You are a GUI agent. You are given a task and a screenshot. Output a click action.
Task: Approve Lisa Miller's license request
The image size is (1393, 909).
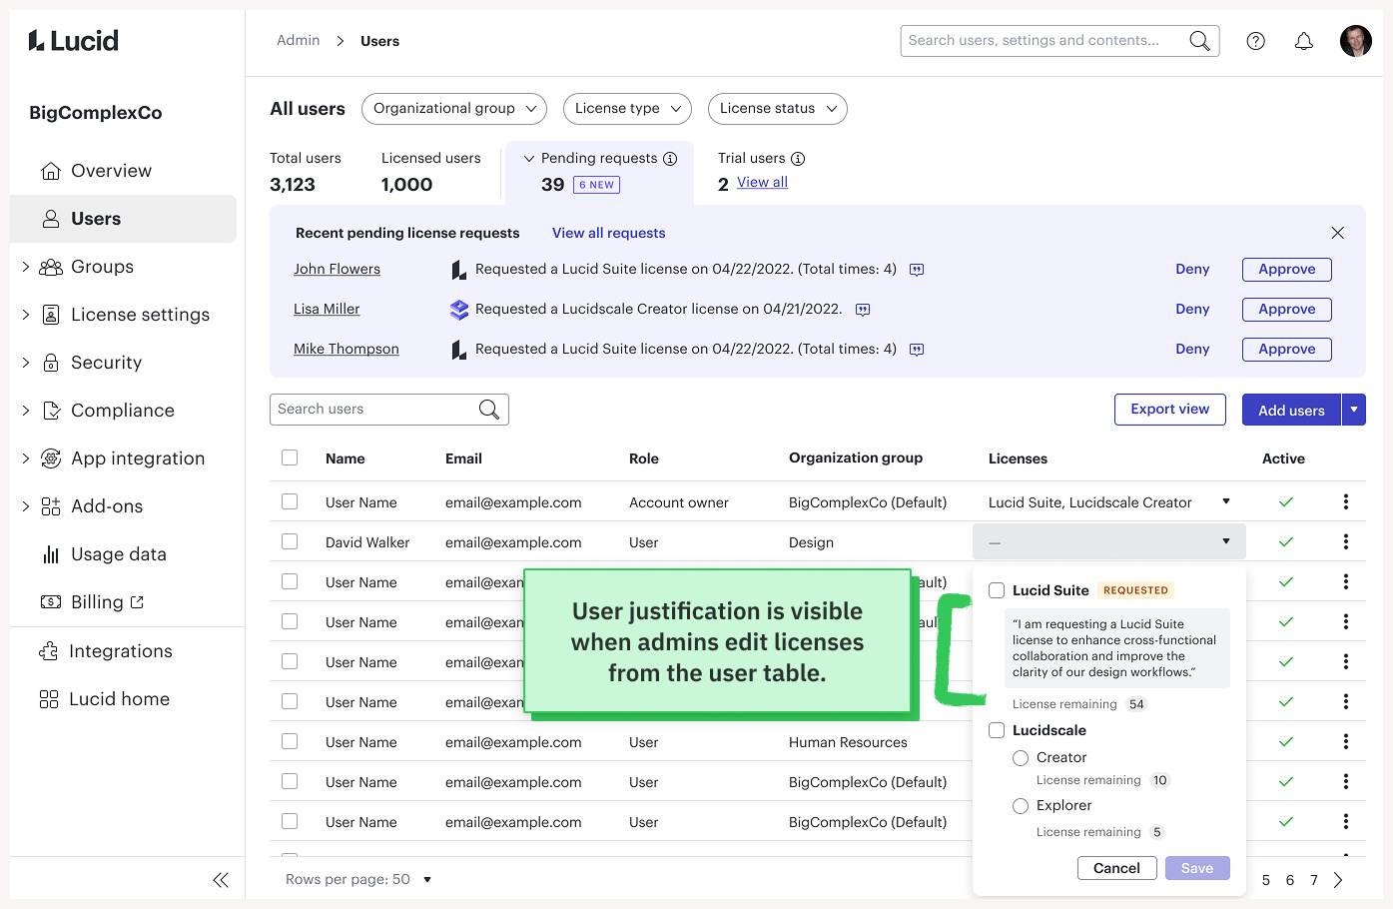[1287, 310]
